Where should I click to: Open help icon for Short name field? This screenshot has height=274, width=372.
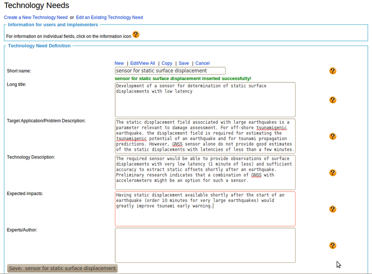pos(332,71)
